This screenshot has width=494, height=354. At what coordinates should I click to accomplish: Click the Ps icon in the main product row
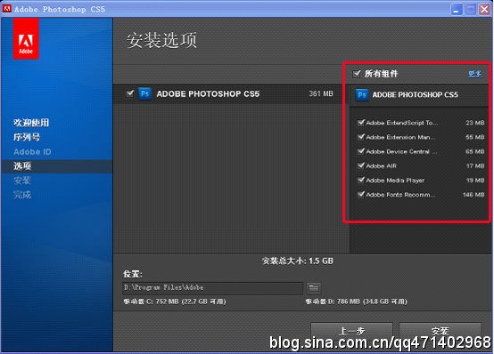click(x=144, y=93)
